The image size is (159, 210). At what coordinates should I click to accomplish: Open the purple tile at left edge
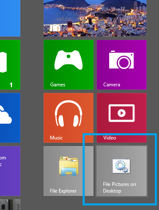[10, 171]
